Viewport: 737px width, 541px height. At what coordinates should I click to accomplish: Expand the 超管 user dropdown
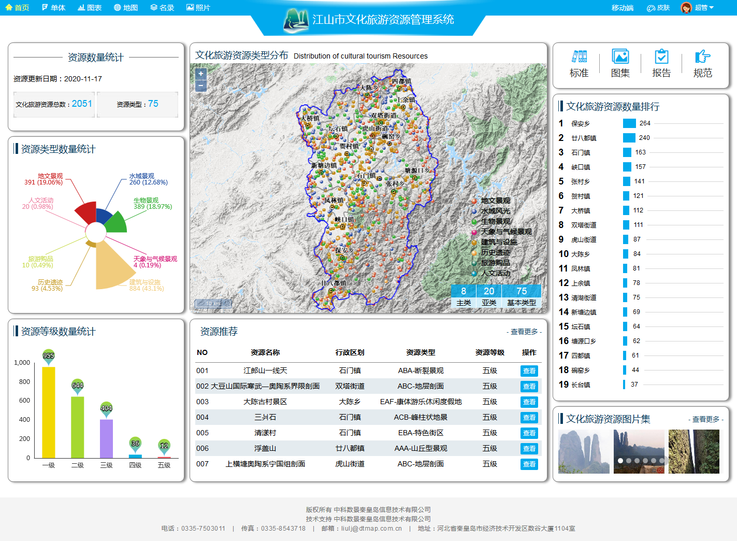click(x=704, y=8)
